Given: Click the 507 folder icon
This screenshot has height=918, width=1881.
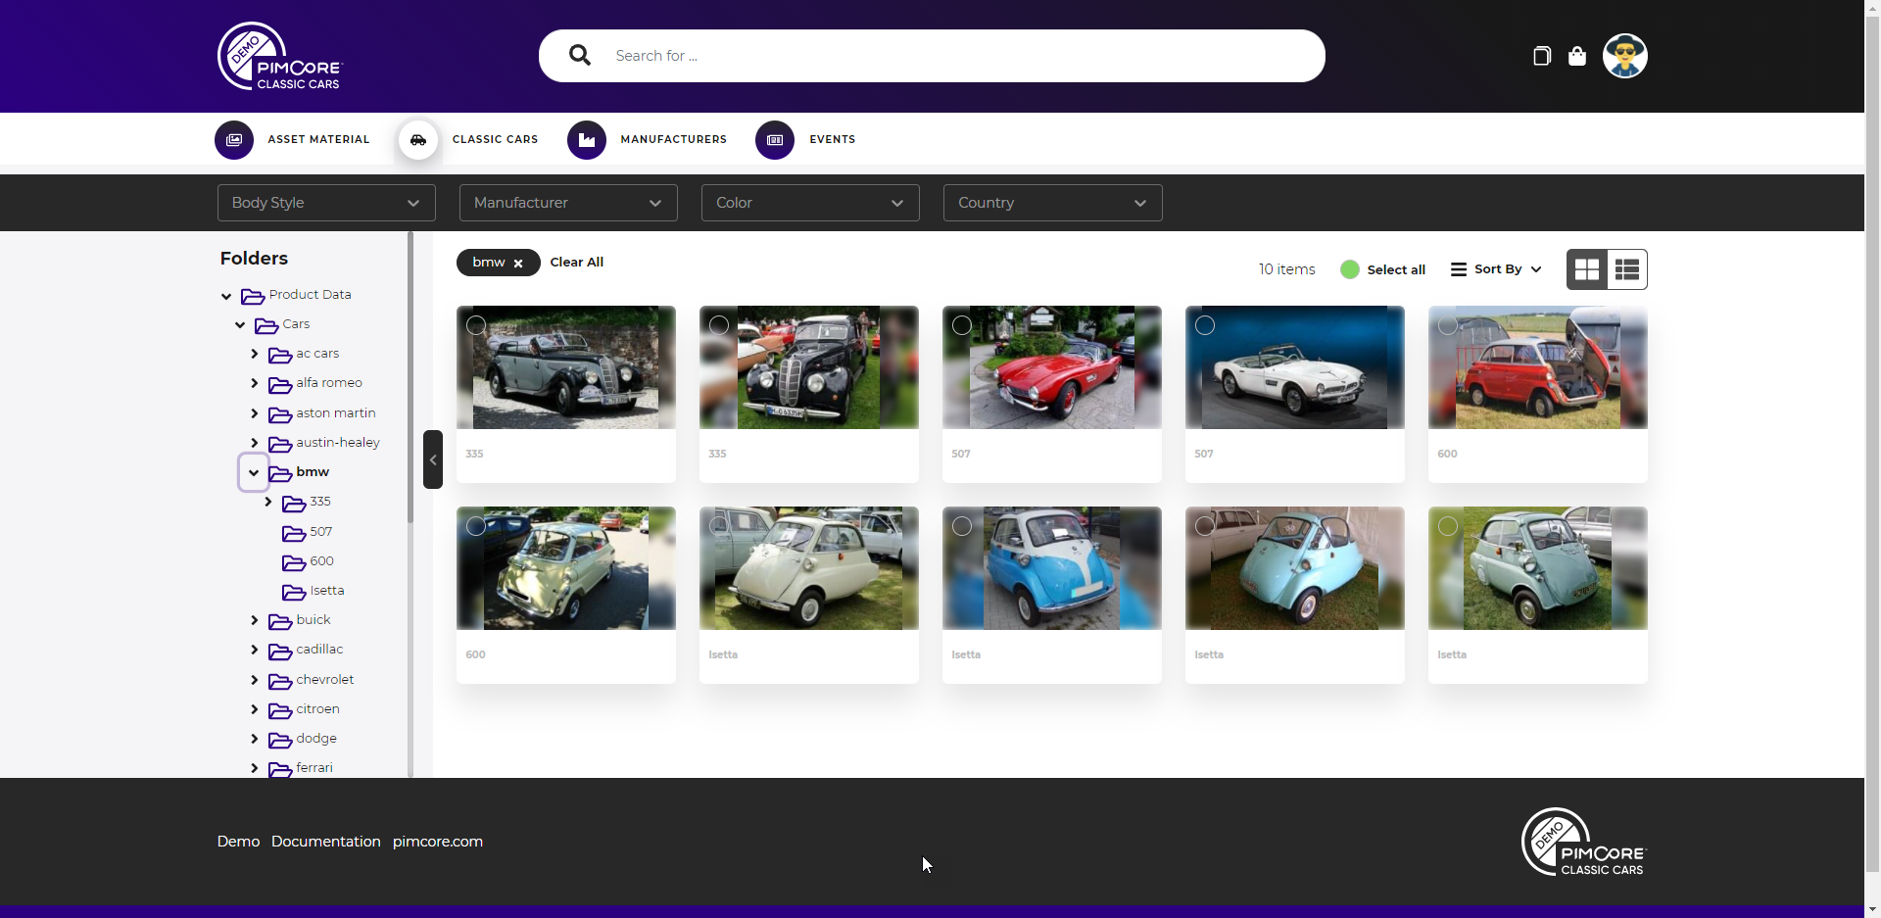Looking at the screenshot, I should click(294, 533).
